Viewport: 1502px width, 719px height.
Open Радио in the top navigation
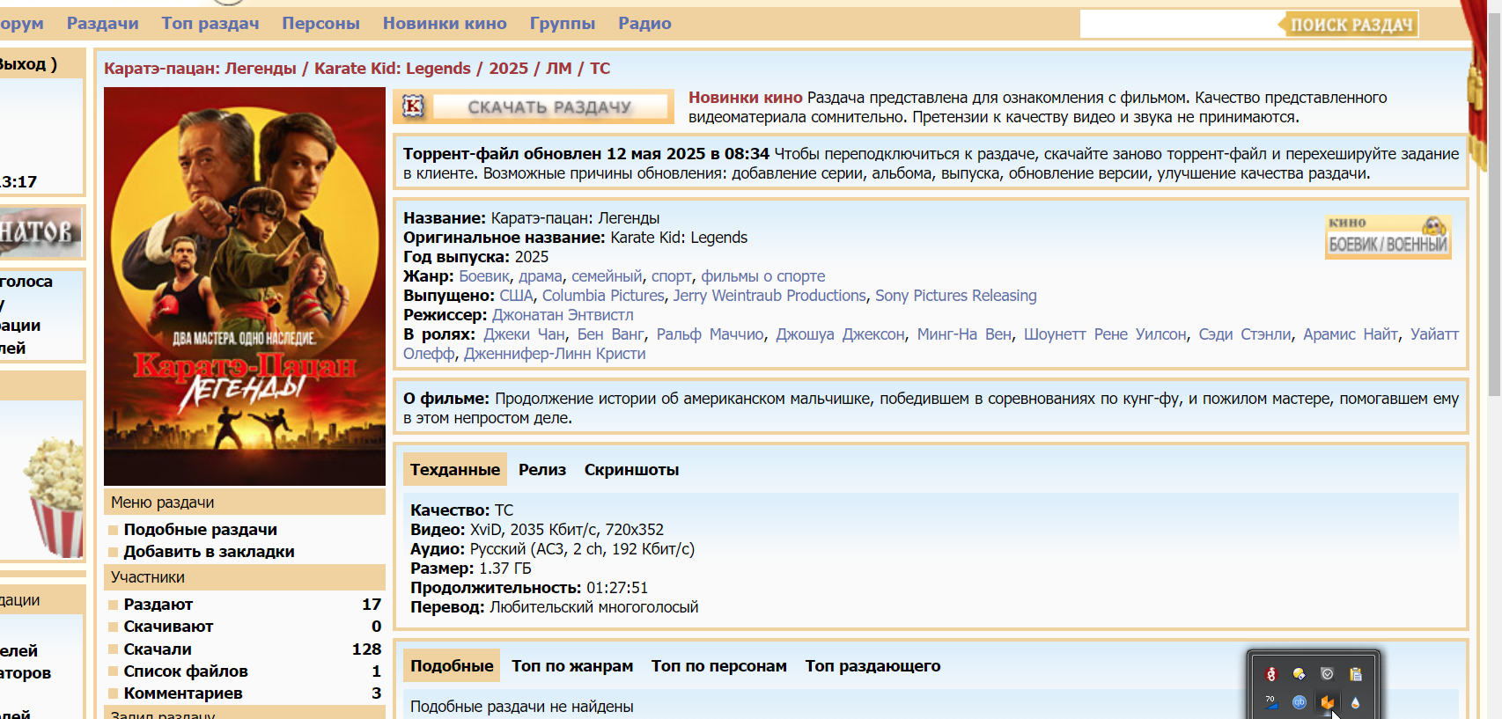click(644, 24)
